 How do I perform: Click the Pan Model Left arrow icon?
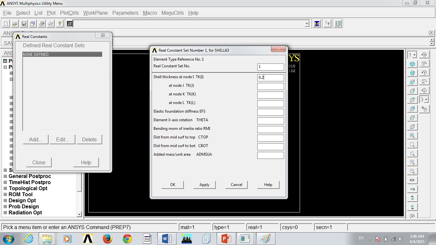click(412, 180)
